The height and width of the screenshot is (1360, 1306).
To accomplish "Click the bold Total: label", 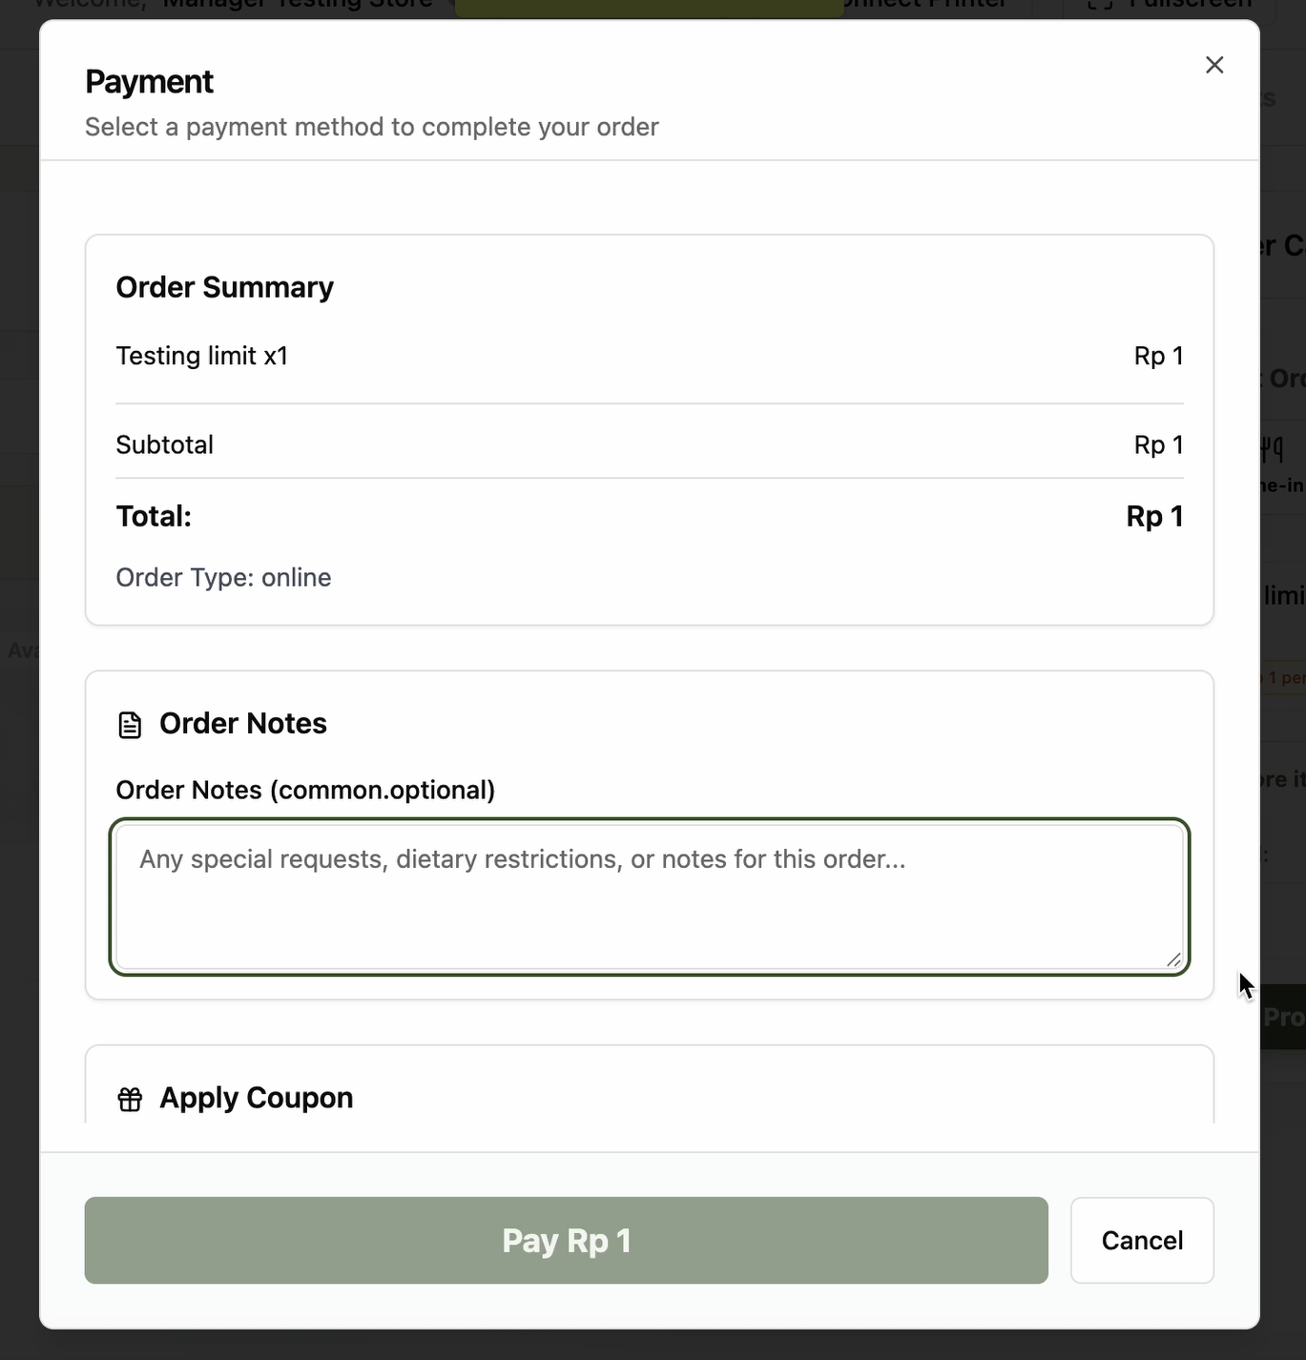I will coord(154,516).
